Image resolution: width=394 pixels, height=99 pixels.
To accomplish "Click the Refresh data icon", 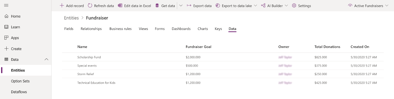I will click(x=90, y=5).
